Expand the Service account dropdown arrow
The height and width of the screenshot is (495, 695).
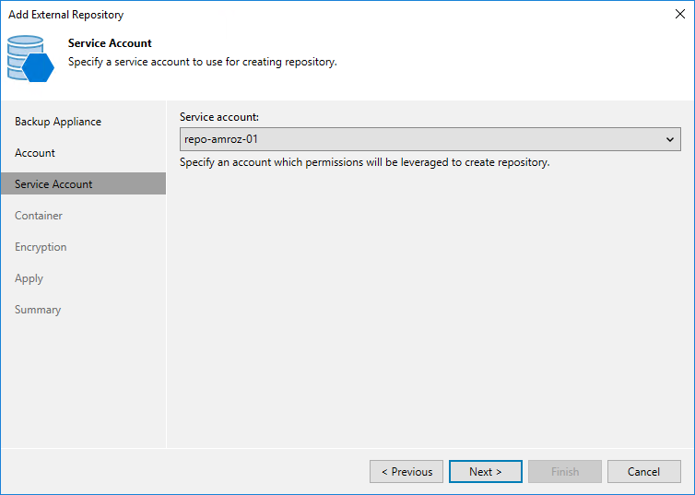(670, 140)
